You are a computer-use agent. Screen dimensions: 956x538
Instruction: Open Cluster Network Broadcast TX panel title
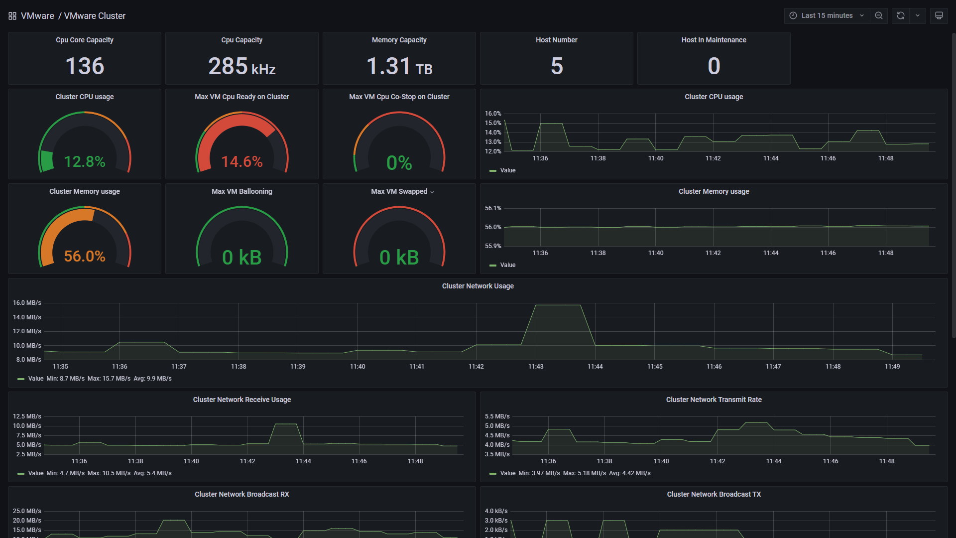pyautogui.click(x=714, y=494)
